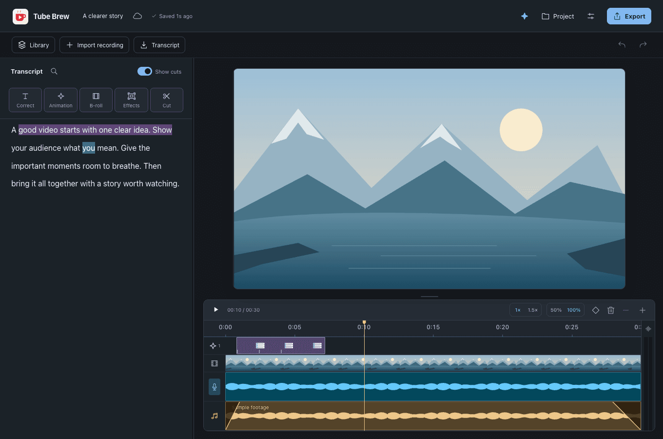Open the AI sparkle assistant icon
The height and width of the screenshot is (439, 663).
pyautogui.click(x=525, y=16)
